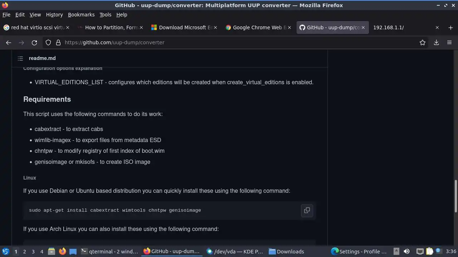
Task: Close the 192.168.1.1 tab
Action: coord(437,27)
